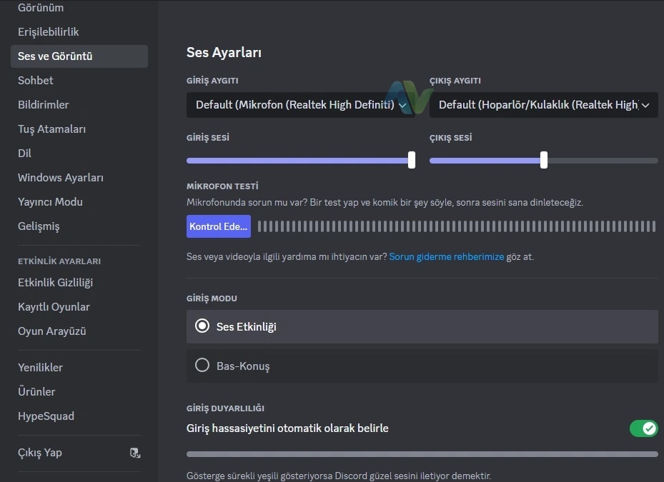Select Ses ve Görüntü in sidebar

point(79,56)
